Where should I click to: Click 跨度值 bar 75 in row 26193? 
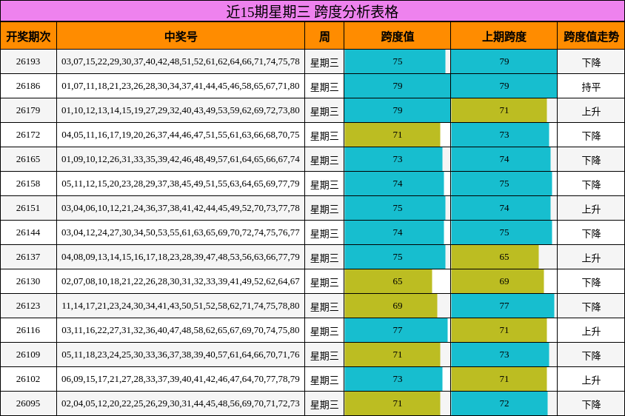pos(395,61)
